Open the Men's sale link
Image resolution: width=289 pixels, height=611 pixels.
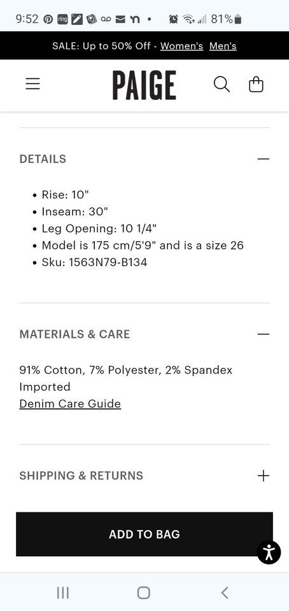(223, 46)
